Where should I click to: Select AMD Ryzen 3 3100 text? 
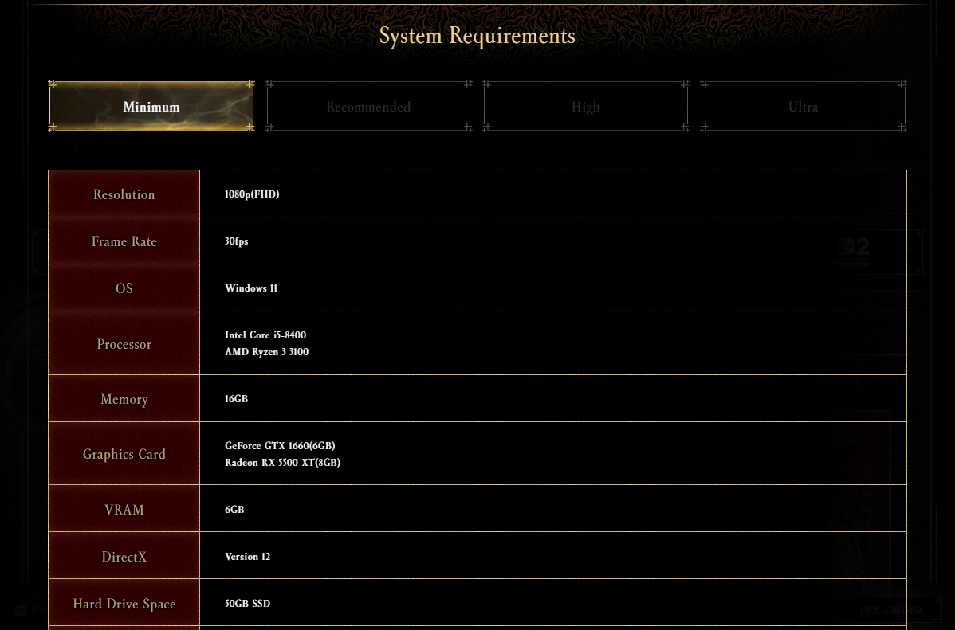point(267,352)
